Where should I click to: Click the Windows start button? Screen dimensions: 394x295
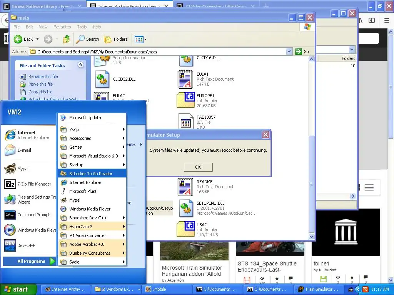click(x=18, y=289)
